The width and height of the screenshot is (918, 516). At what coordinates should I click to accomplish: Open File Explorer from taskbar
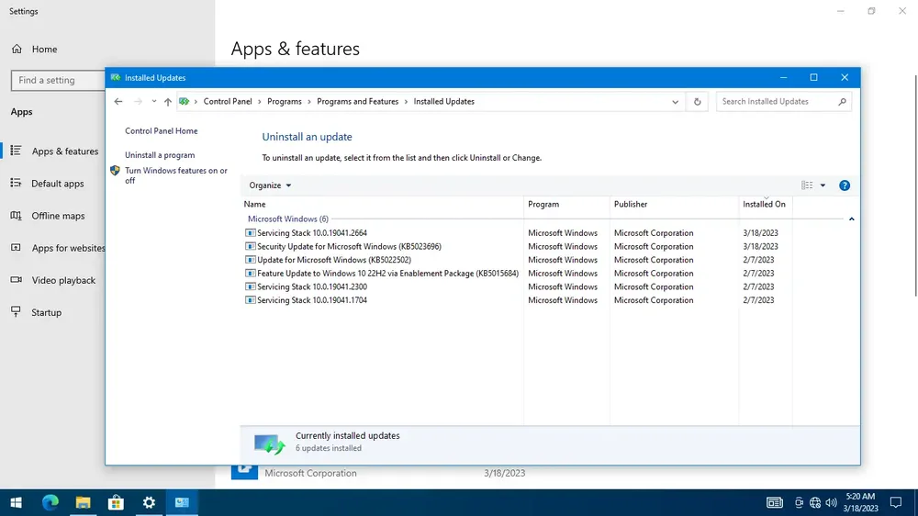tap(84, 502)
